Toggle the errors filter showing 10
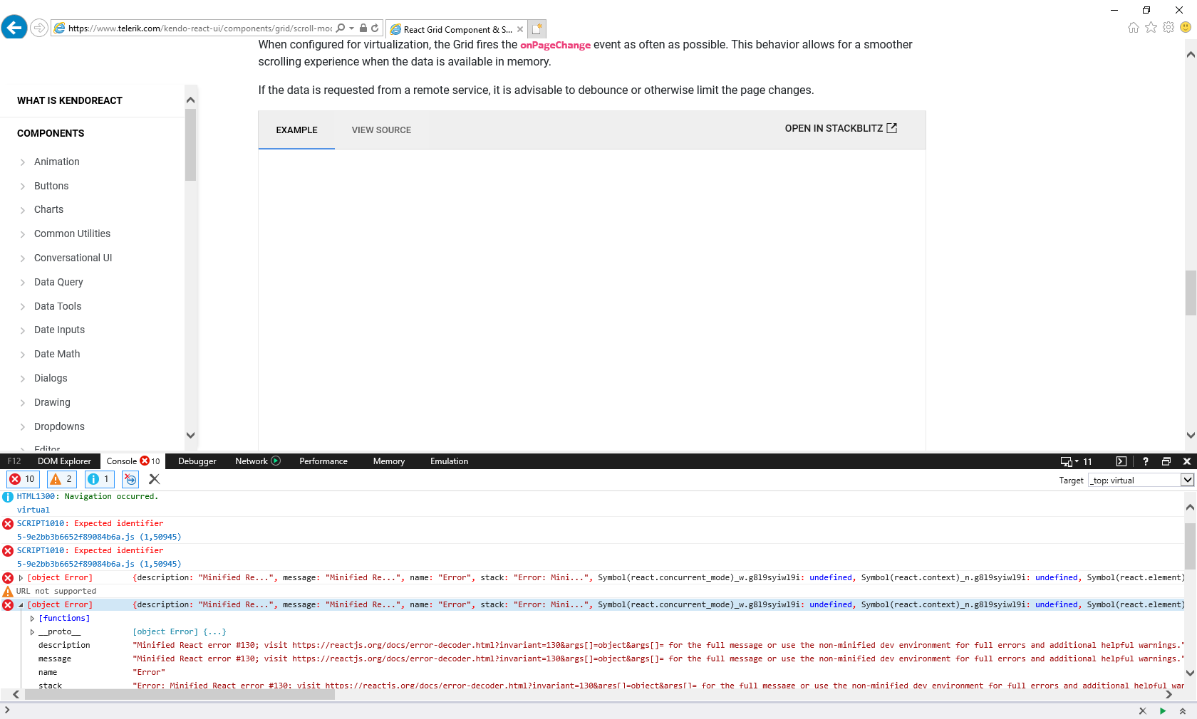 [22, 479]
